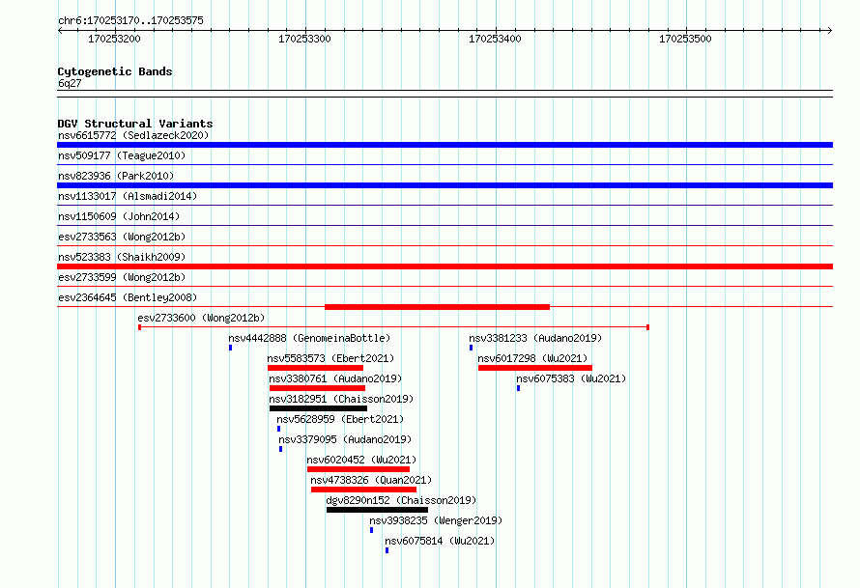Viewport: 860px width, 588px height.
Task: Open the nsv3938235 (Wenger2019) label
Action: click(x=436, y=520)
